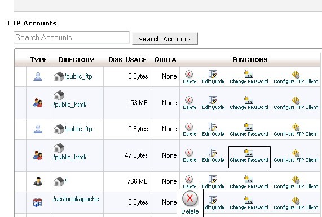Click the "FTP Accounts" section heading

click(32, 23)
